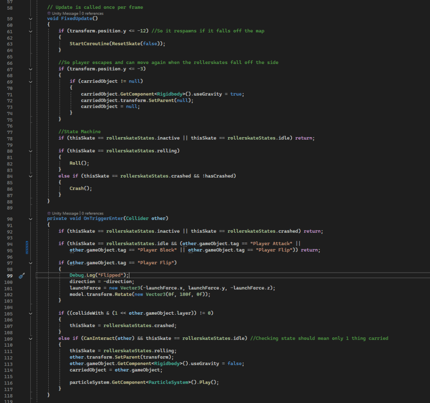
Task: Fold the position.y <= -3 if block
Action: click(30, 69)
